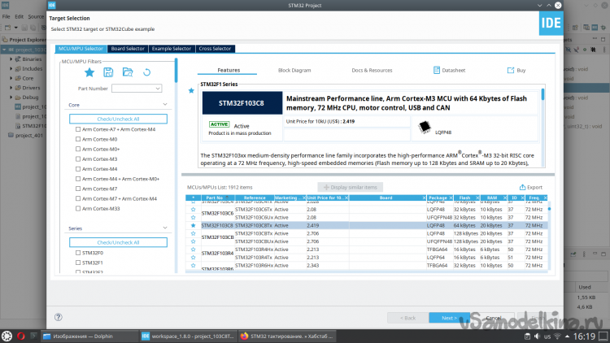Enable the Arm Cortex-M3 core checkbox
The height and width of the screenshot is (343, 610).
coord(78,159)
